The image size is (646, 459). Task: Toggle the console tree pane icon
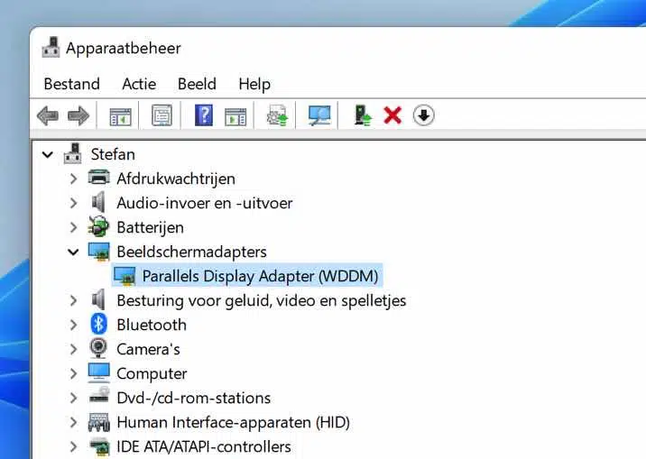click(120, 116)
